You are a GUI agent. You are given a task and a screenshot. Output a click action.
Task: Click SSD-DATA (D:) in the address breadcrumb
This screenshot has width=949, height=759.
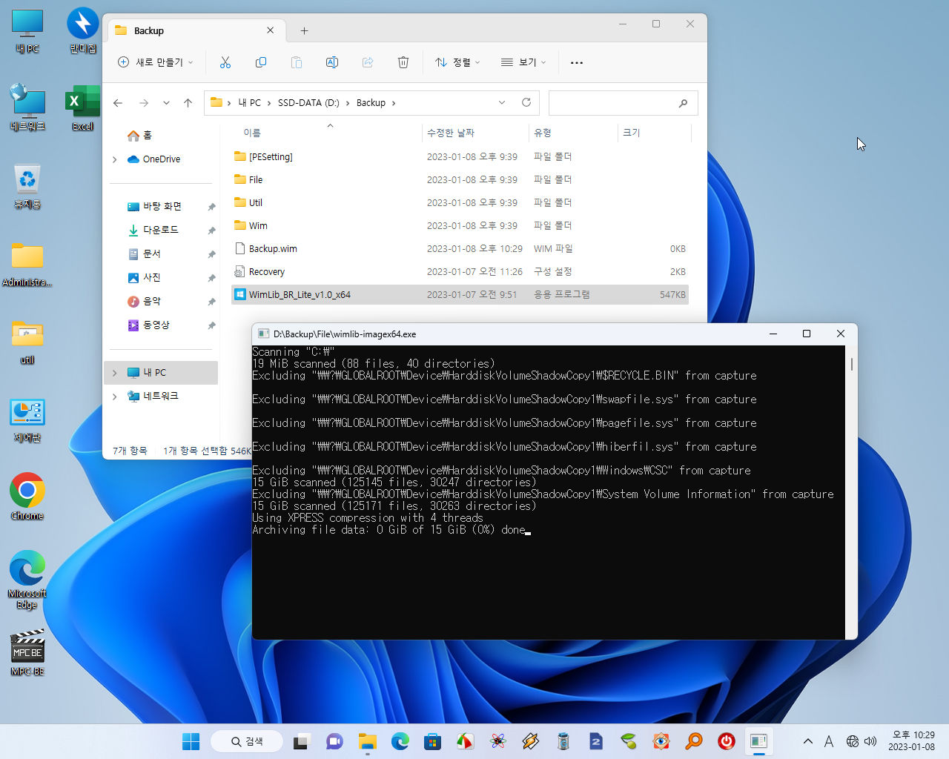pos(308,103)
